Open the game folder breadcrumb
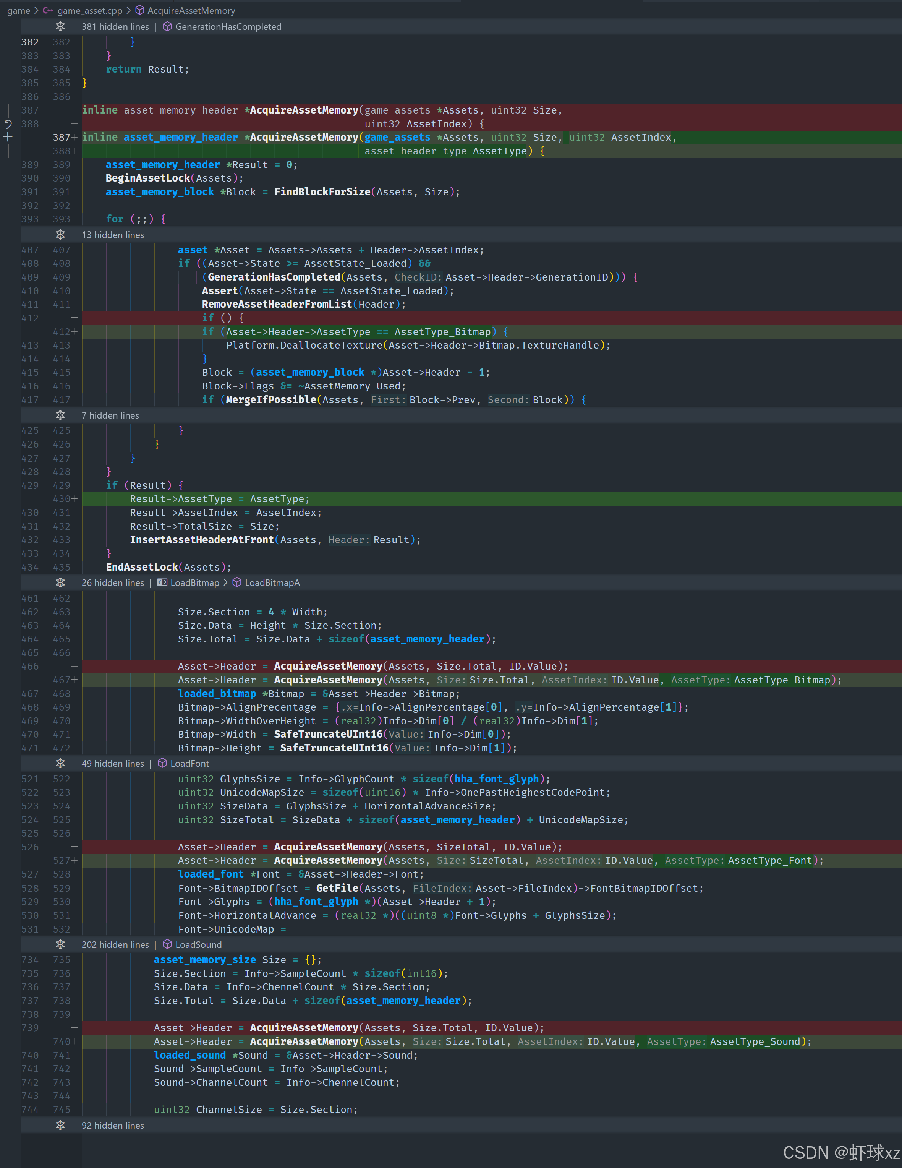Screen dimensions: 902x1168 [x=19, y=11]
